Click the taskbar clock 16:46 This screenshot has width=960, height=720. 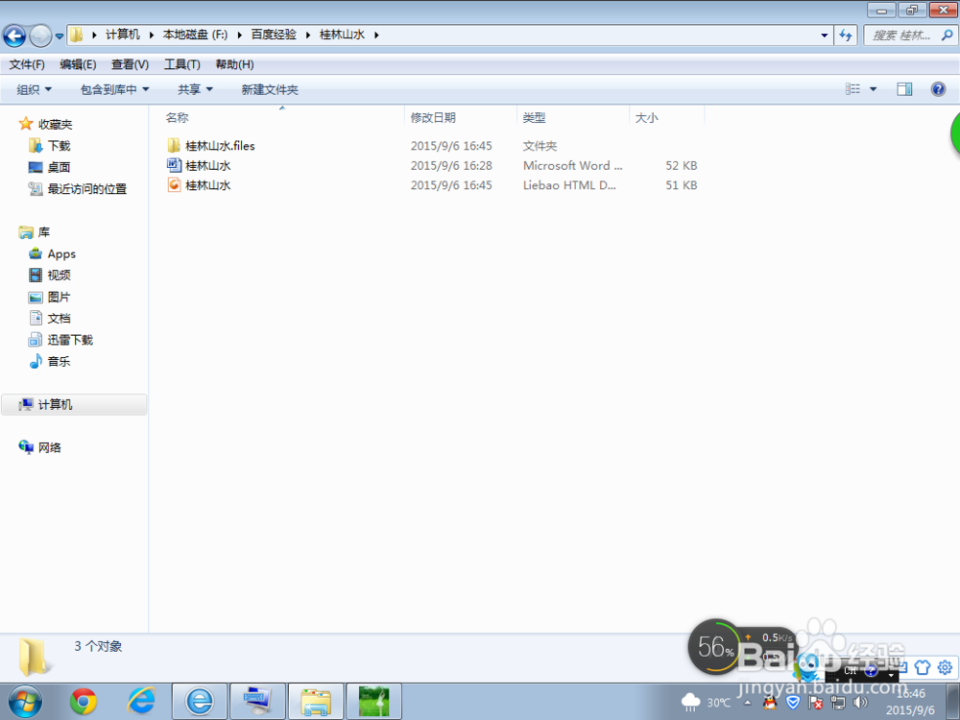[910, 694]
